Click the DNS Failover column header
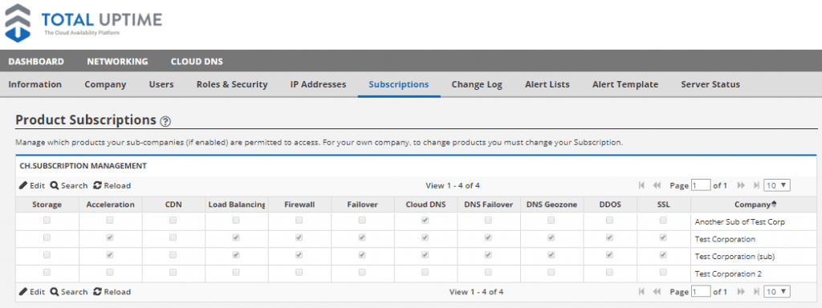 pos(489,205)
